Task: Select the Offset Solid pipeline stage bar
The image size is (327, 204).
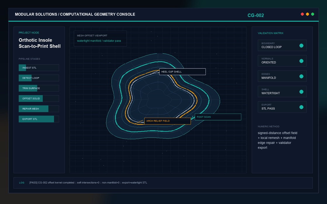Action: pyautogui.click(x=39, y=99)
